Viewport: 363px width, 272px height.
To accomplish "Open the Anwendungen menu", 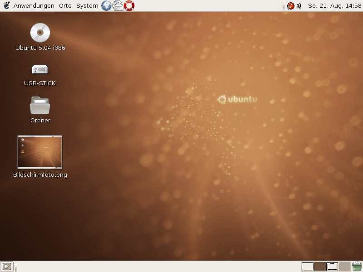I will 34,5.
